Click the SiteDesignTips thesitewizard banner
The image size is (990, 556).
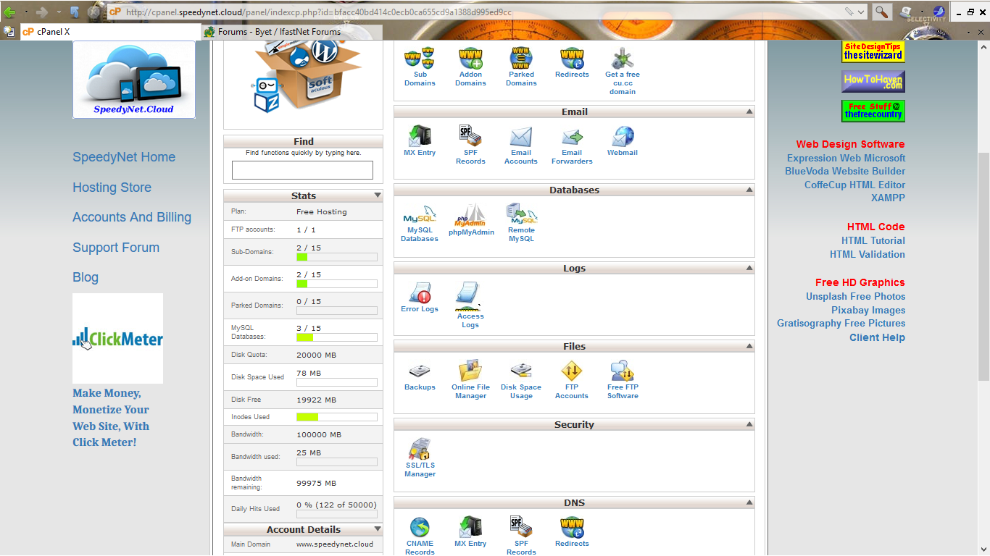point(873,51)
